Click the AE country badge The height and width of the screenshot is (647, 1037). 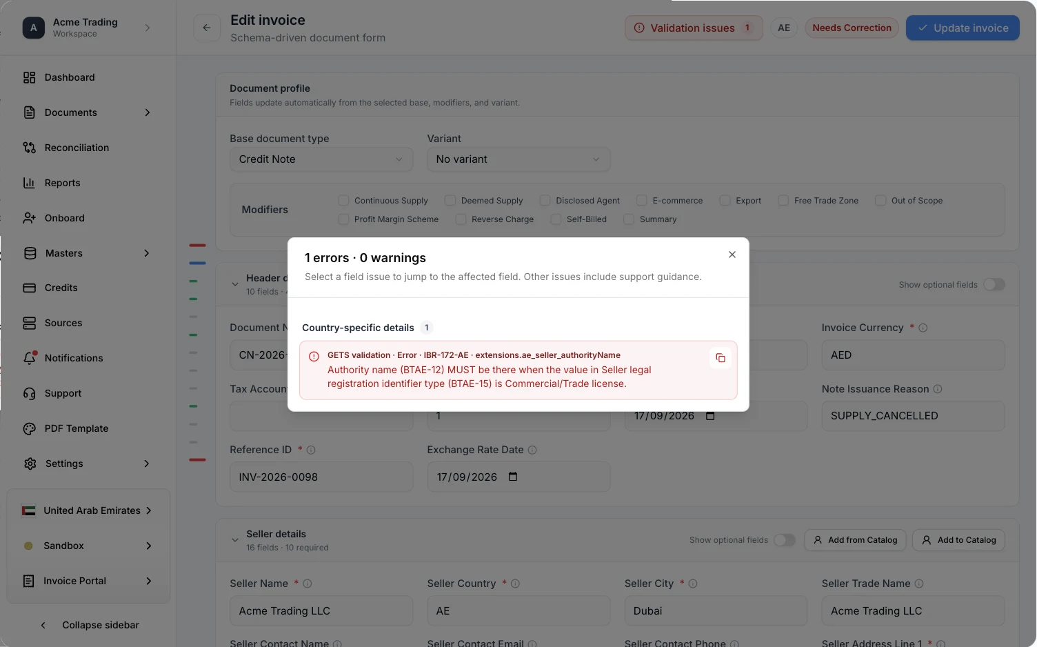pos(784,28)
